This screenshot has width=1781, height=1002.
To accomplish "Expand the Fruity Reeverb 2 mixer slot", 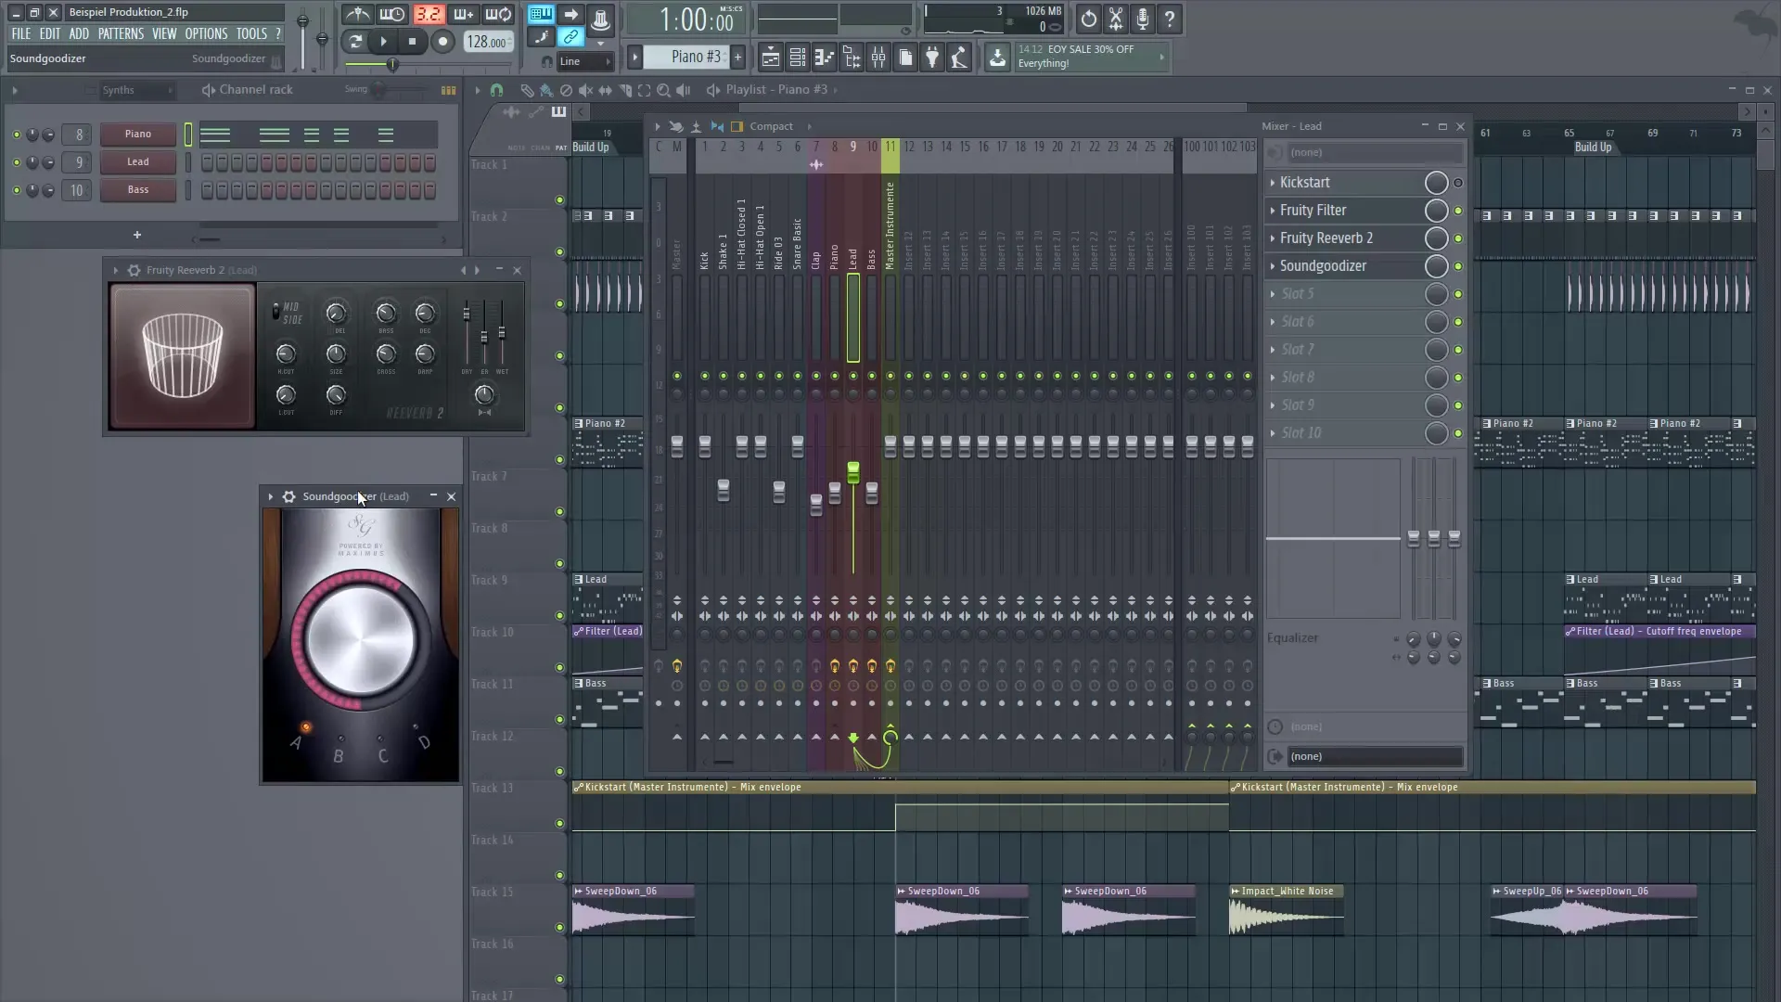I will pos(1273,238).
